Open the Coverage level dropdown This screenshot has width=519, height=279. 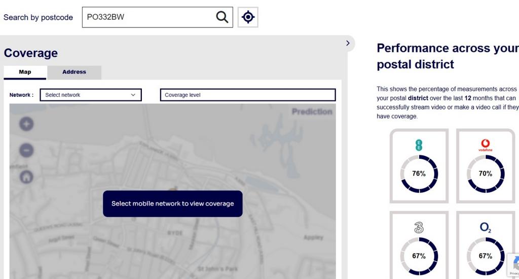(x=247, y=95)
